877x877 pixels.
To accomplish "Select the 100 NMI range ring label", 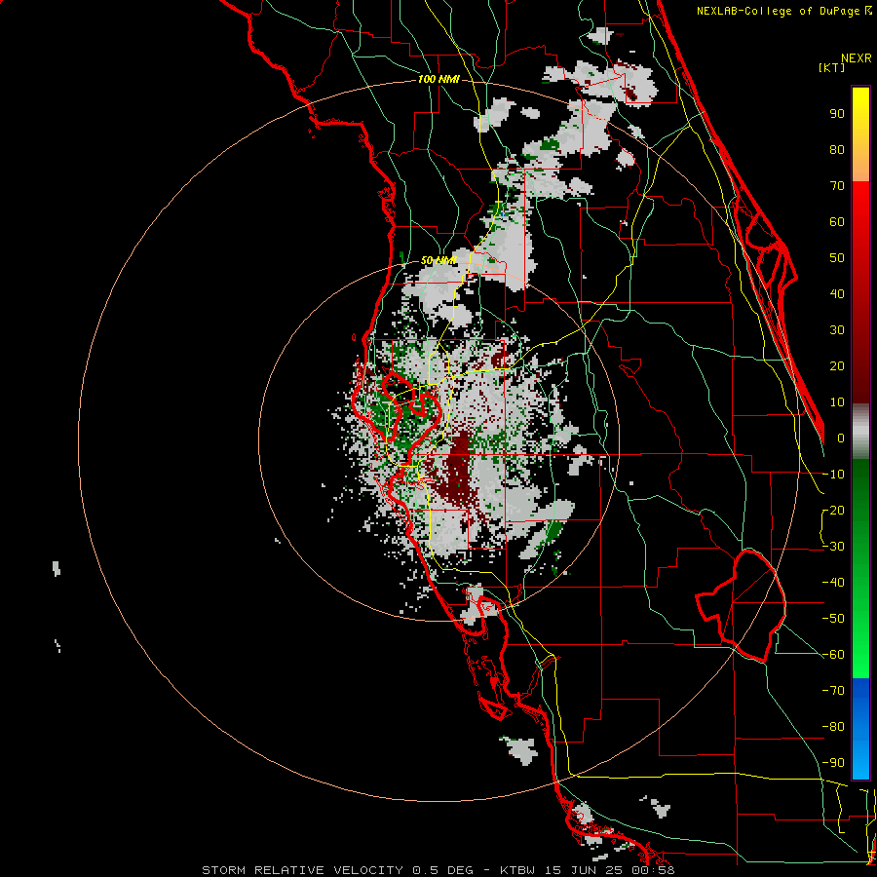I will point(438,79).
